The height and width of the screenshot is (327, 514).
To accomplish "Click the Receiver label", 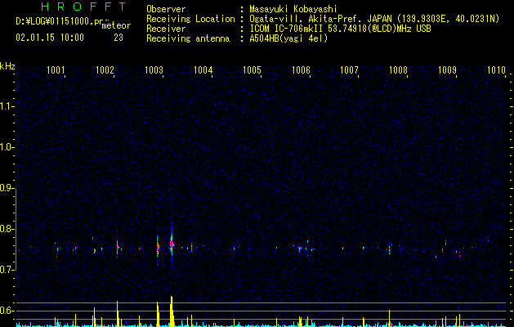I will (x=166, y=29).
